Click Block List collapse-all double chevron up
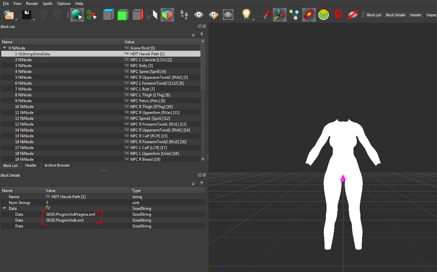The image size is (437, 272). point(202,34)
